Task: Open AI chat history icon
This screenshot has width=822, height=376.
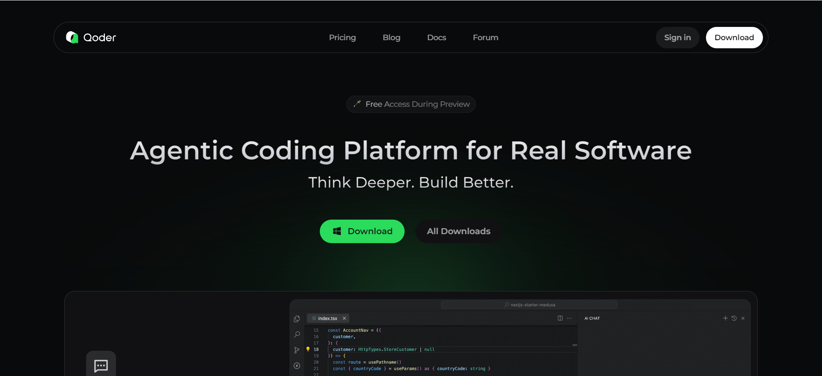Action: [x=734, y=318]
